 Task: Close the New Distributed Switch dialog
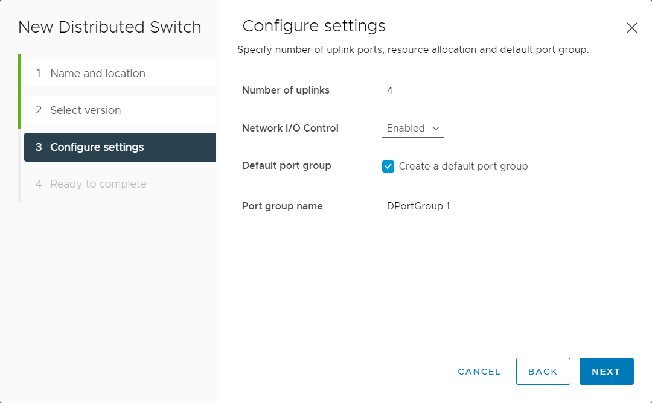pos(631,28)
